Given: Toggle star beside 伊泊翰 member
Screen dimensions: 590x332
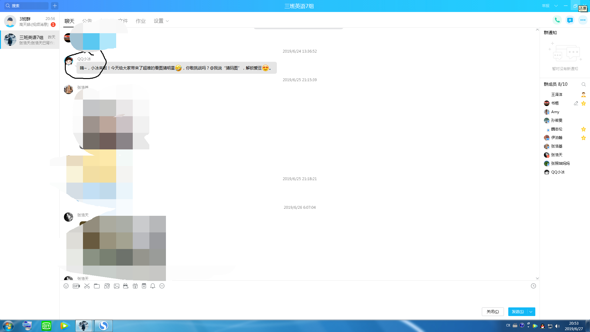Looking at the screenshot, I should click(584, 138).
